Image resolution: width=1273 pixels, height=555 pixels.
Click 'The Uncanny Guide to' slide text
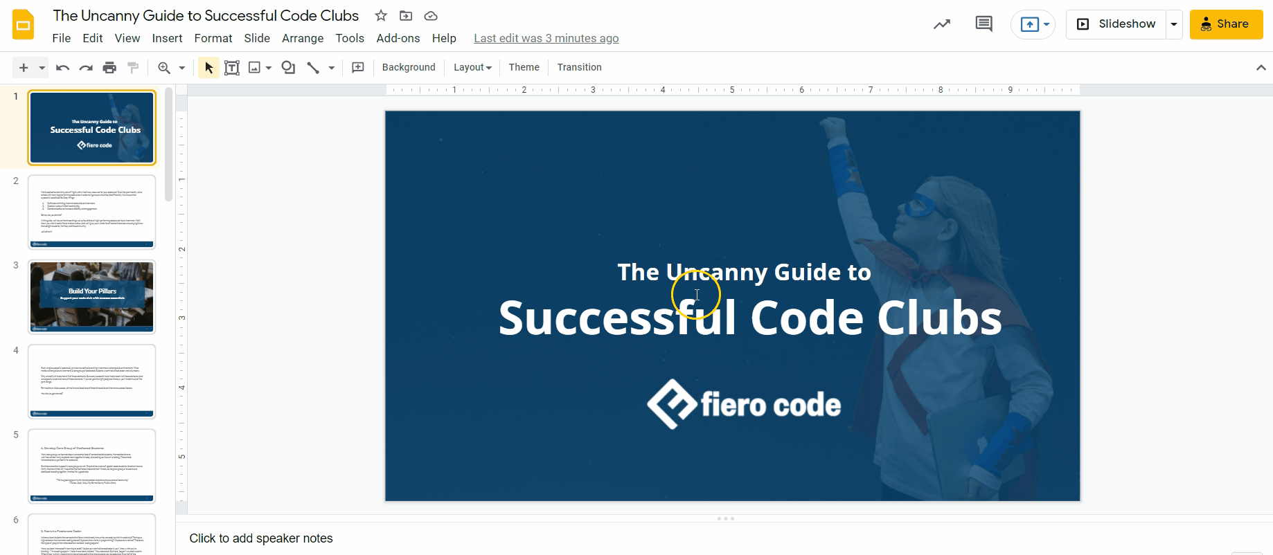[x=744, y=272]
